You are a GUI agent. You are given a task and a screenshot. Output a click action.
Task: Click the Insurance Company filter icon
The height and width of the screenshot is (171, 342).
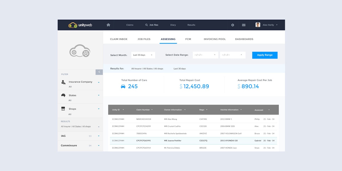pyautogui.click(x=64, y=82)
